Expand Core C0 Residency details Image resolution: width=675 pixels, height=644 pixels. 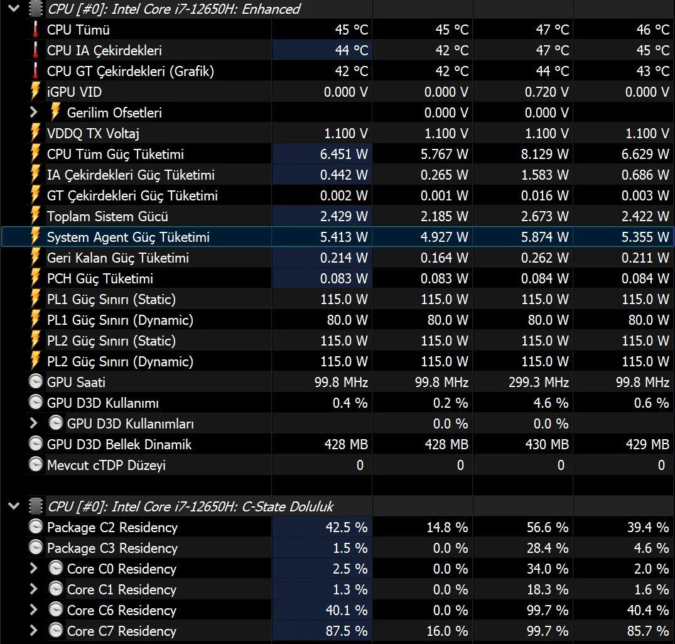pyautogui.click(x=35, y=569)
